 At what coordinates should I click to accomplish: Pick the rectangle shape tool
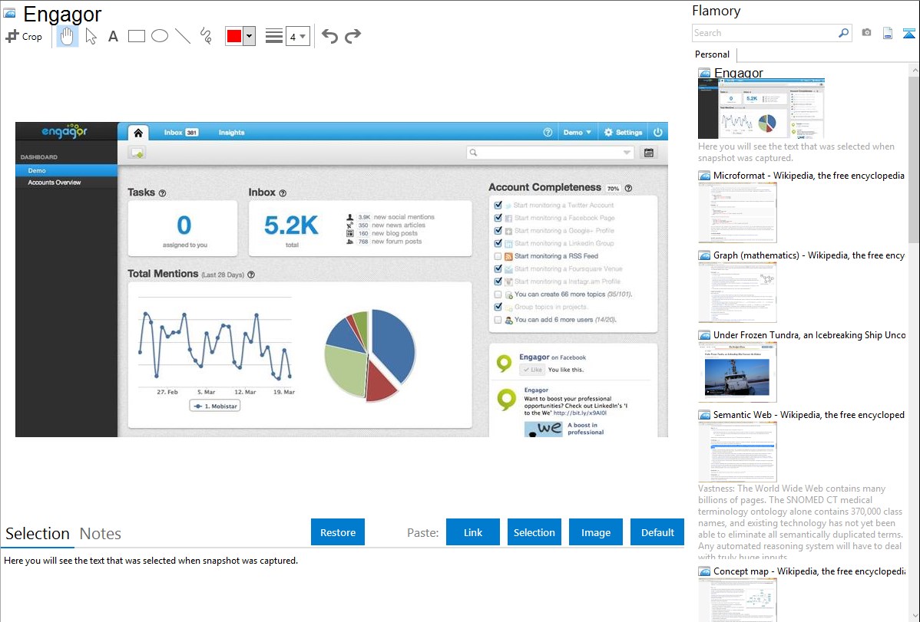click(x=137, y=36)
